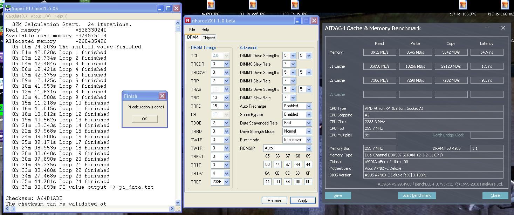Click the 'Loop 24 finished' line

(61, 181)
